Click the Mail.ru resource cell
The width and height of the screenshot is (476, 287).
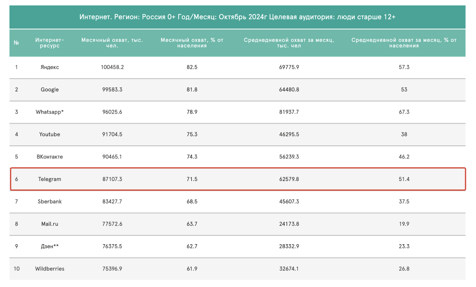50,224
